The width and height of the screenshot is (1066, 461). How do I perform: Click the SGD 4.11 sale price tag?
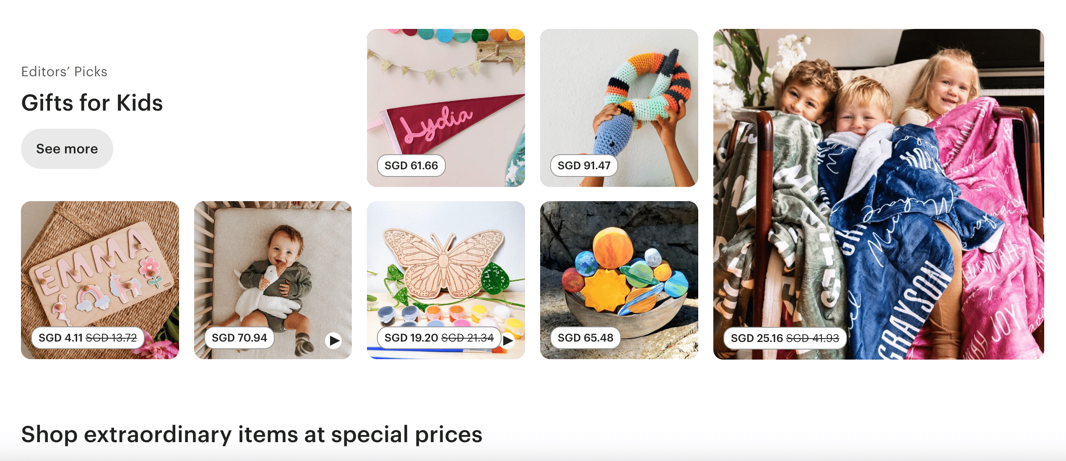pyautogui.click(x=88, y=338)
